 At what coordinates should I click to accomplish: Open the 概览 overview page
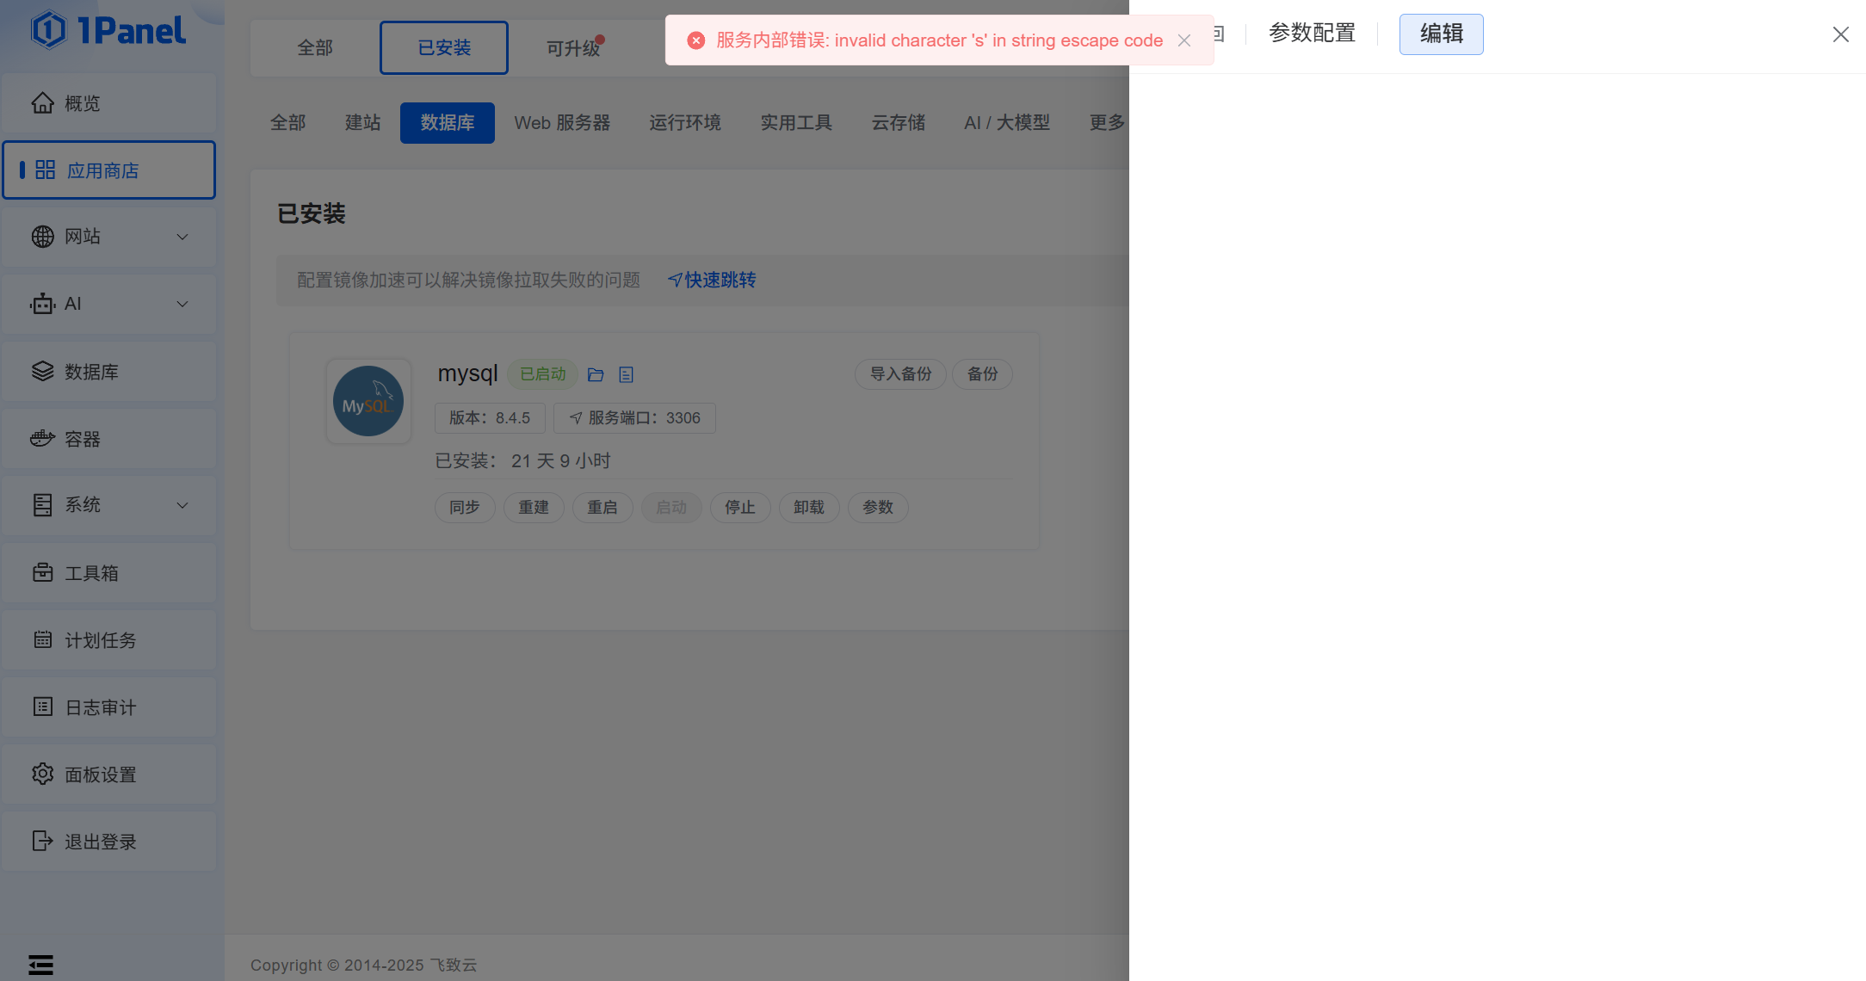tap(108, 103)
